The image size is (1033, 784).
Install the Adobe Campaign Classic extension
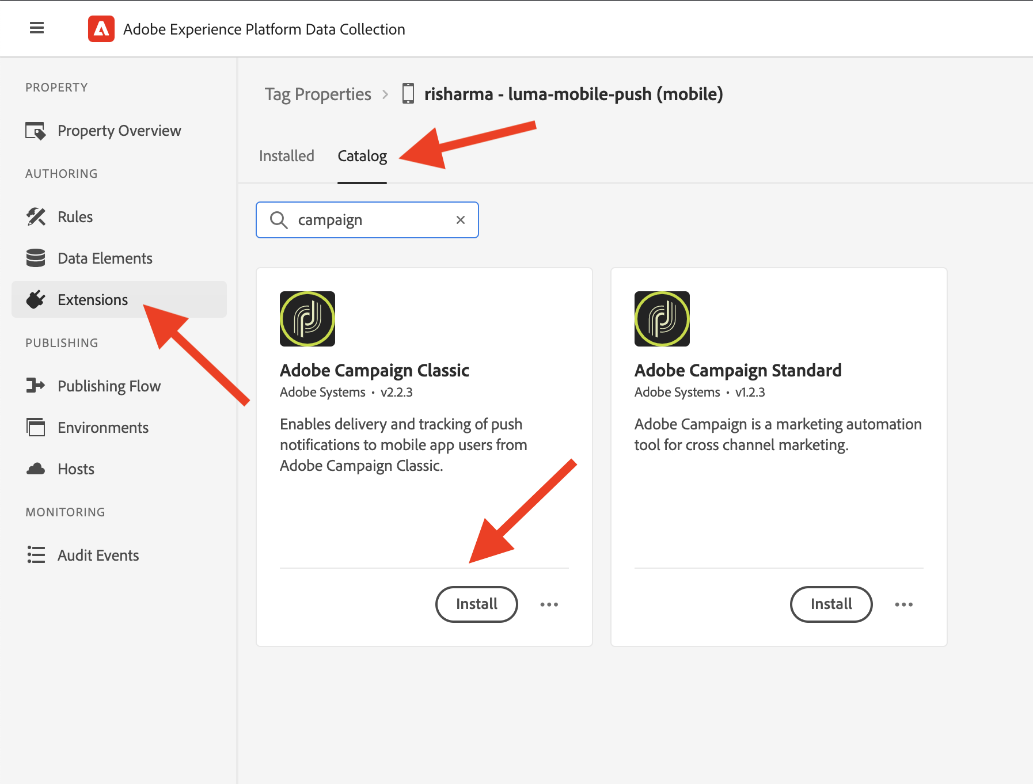477,604
